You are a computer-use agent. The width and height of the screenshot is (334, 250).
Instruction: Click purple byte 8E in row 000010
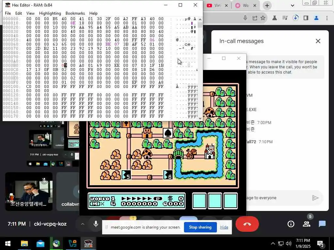(x=73, y=23)
